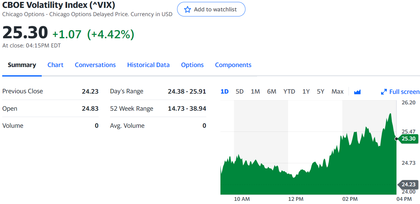Click the Open value 24.83
Image resolution: width=420 pixels, height=204 pixels.
(x=90, y=108)
